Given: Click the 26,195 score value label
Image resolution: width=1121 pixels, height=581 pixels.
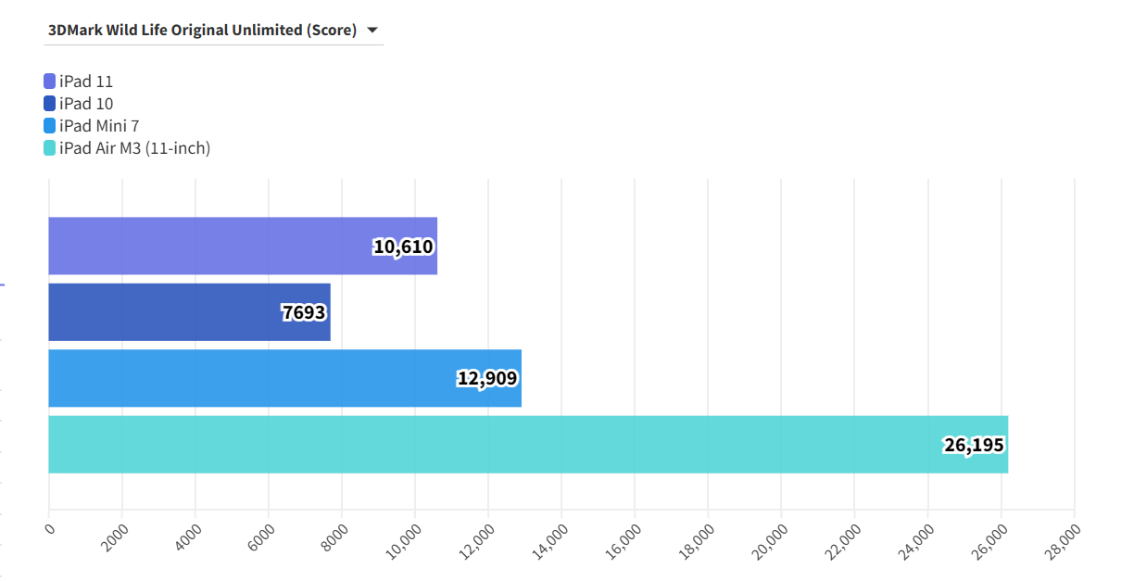Looking at the screenshot, I should coord(974,445).
